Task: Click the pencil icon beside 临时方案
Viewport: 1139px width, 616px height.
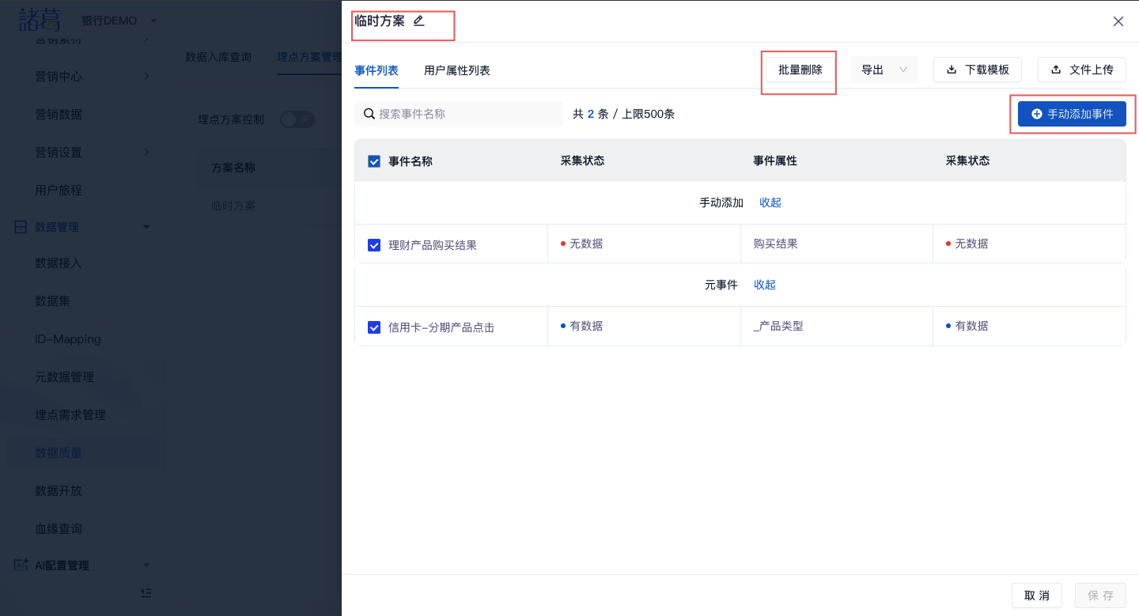Action: coord(419,21)
